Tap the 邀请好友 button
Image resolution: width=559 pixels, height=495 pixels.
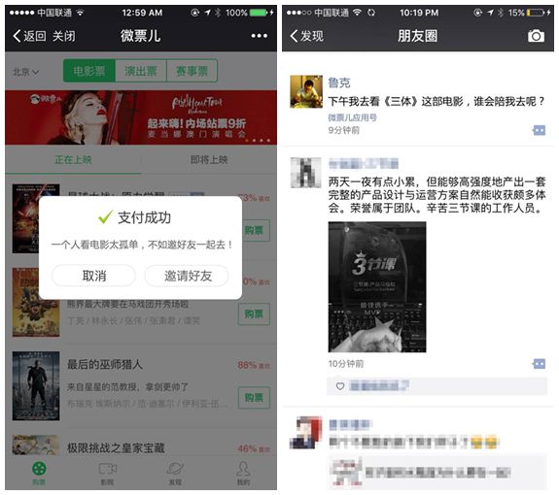coord(188,276)
